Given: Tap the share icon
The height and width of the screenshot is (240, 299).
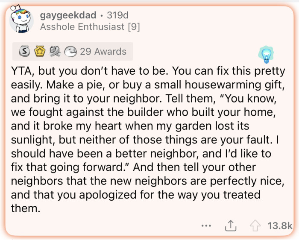Looking at the screenshot, I should tap(231, 225).
